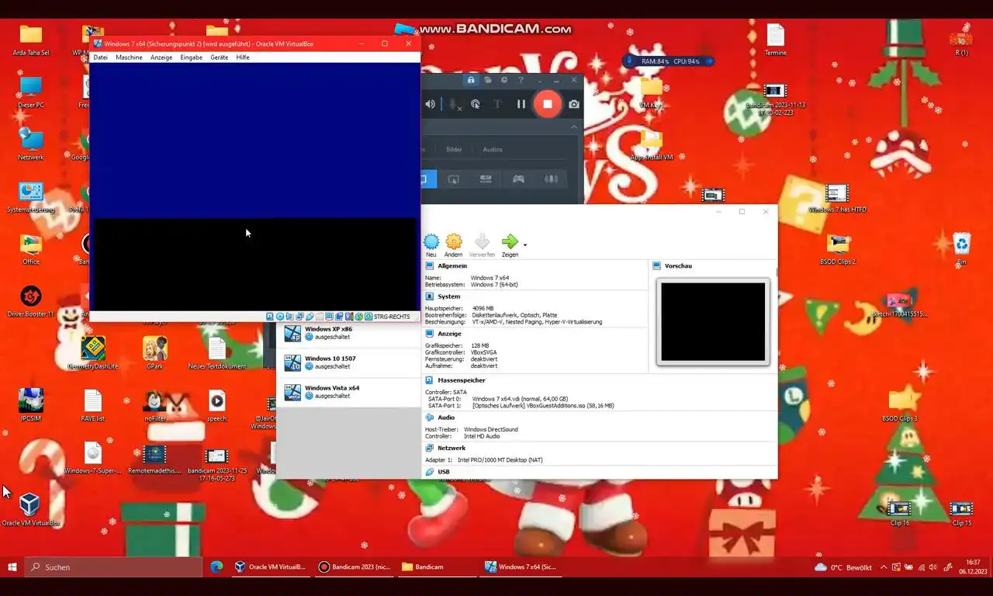Switch to Oracle VM VirtualBox taskbar button
Image resolution: width=993 pixels, height=596 pixels.
click(271, 567)
